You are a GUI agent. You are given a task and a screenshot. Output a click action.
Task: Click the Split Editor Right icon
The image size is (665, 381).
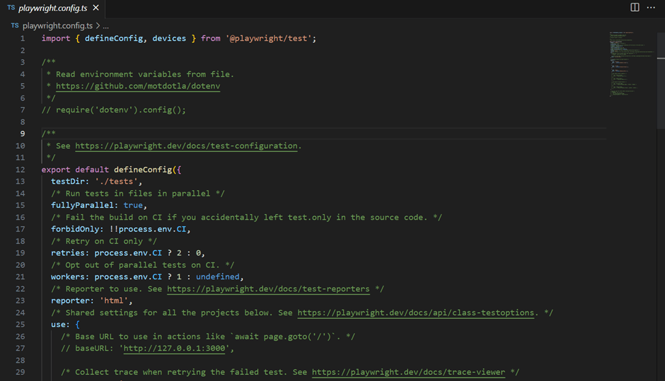(x=634, y=7)
